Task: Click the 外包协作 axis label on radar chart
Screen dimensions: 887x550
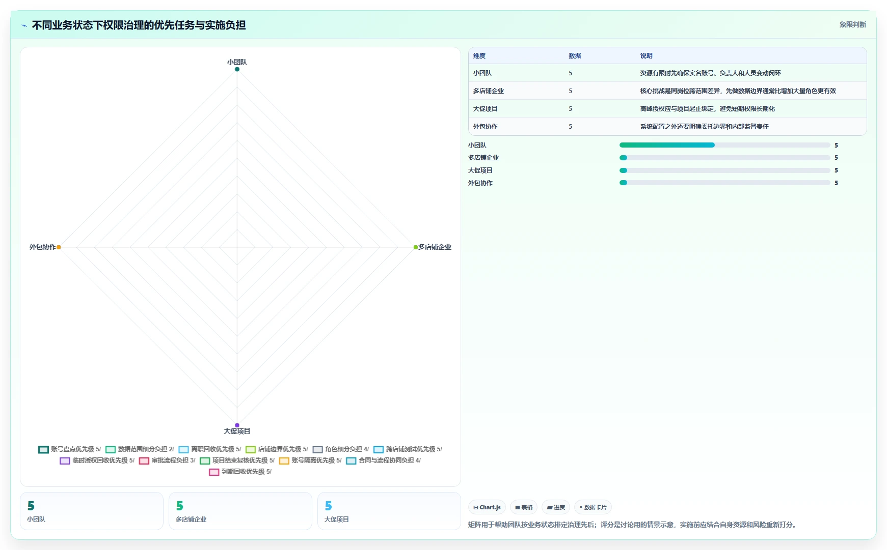Action: [x=42, y=247]
